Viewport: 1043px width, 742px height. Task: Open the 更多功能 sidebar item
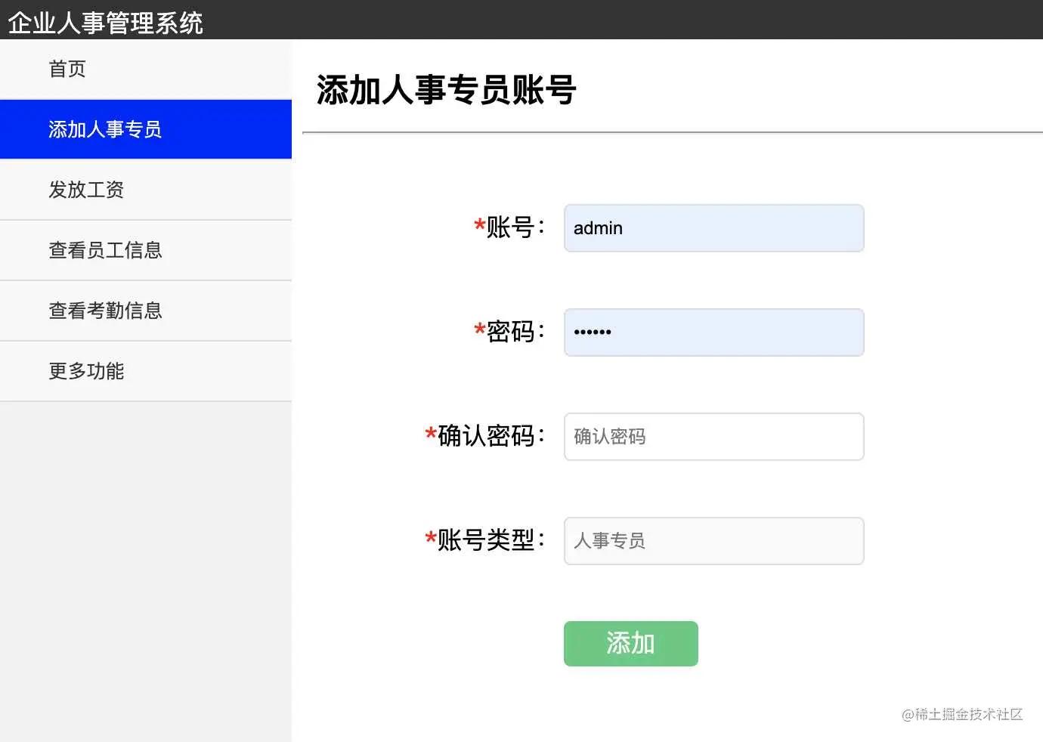click(146, 371)
